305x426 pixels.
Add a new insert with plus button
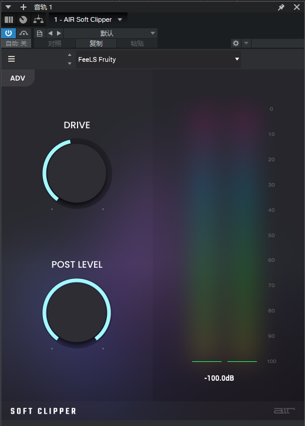24,7
